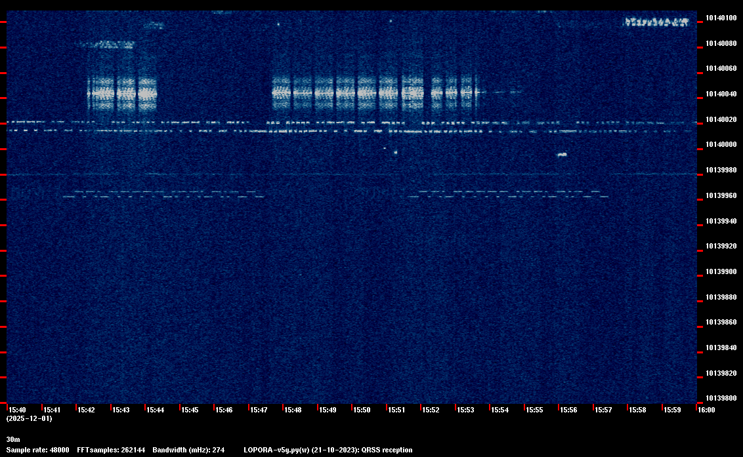Image resolution: width=743 pixels, height=457 pixels.
Task: Click the 15:59 time label
Action: (x=672, y=410)
